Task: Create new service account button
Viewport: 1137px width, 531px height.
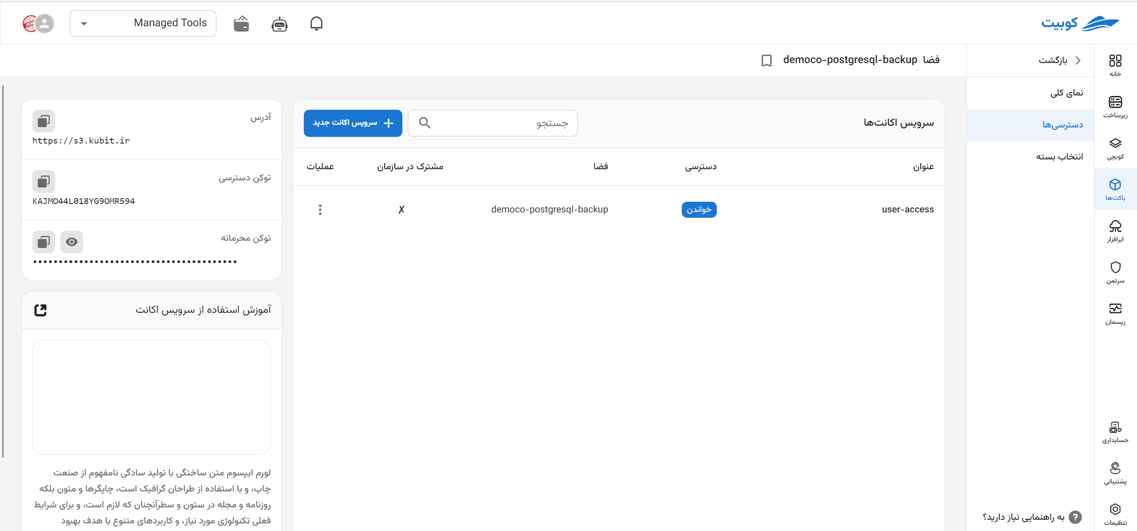Action: [x=353, y=123]
